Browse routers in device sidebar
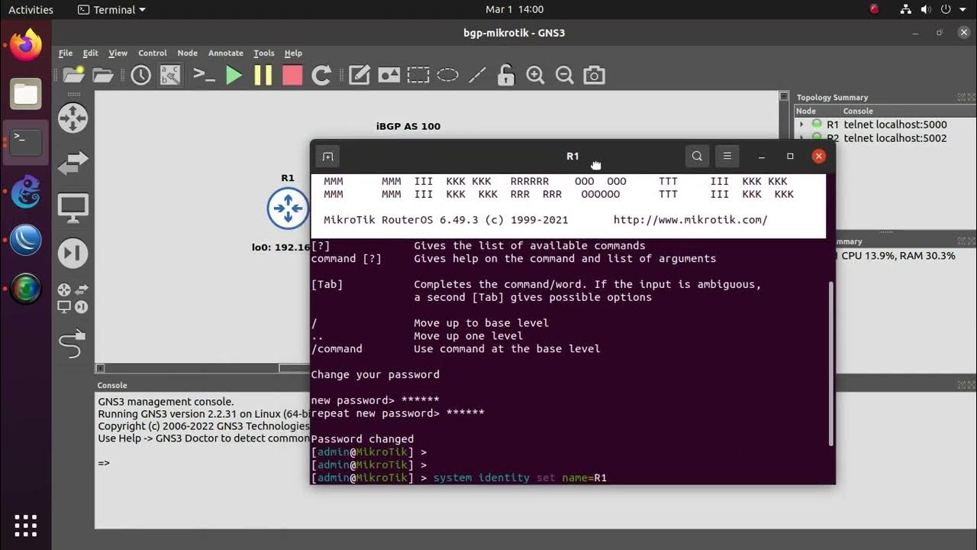The width and height of the screenshot is (977, 550). click(x=73, y=118)
